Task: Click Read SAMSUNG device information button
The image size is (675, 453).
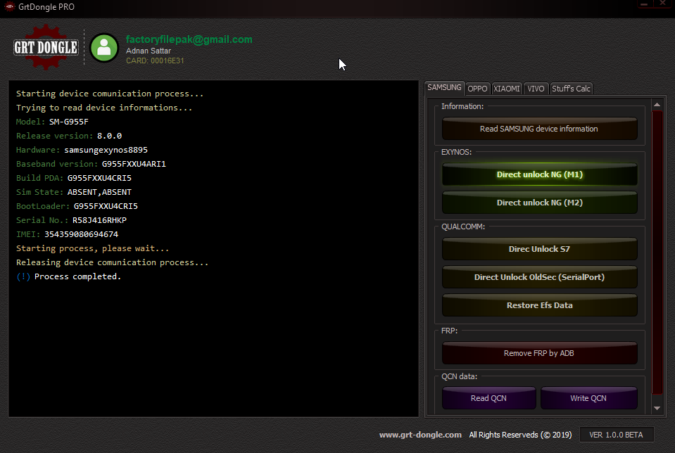Action: 539,129
